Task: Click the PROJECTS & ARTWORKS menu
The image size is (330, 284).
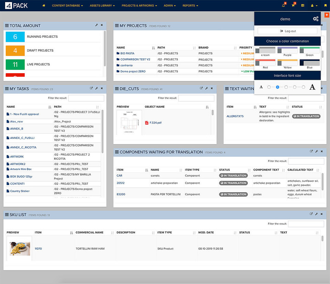Action: [x=139, y=6]
